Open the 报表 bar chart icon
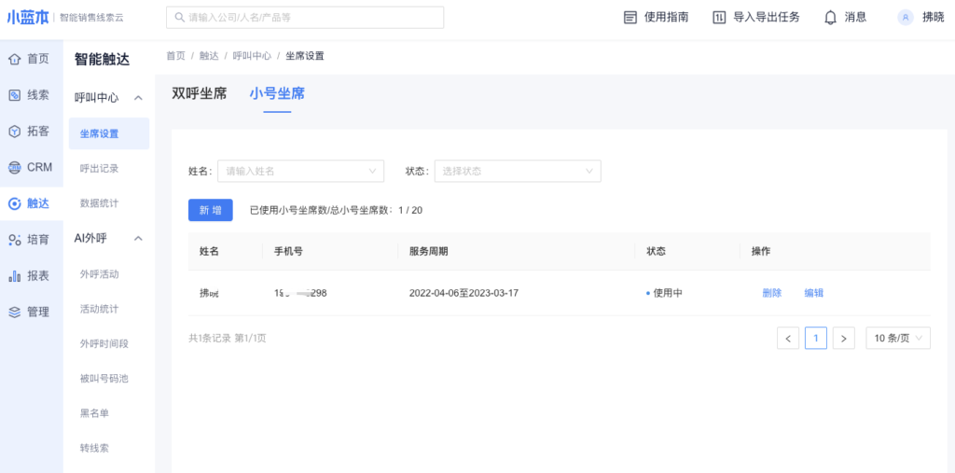This screenshot has height=473, width=955. click(15, 276)
